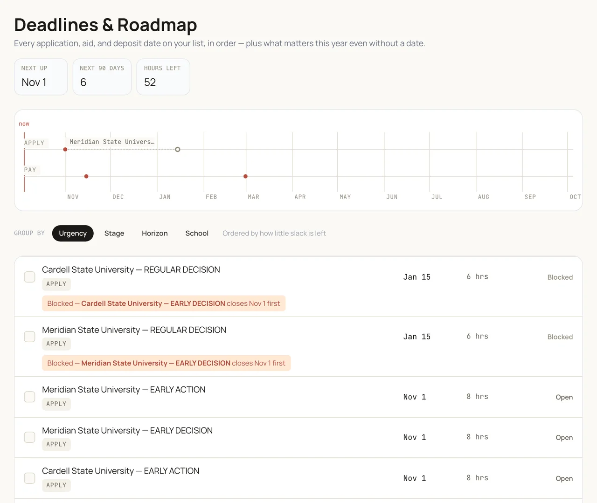Select the APPLY tag under Meridian EARLY ACTION
597x503 pixels.
56,404
